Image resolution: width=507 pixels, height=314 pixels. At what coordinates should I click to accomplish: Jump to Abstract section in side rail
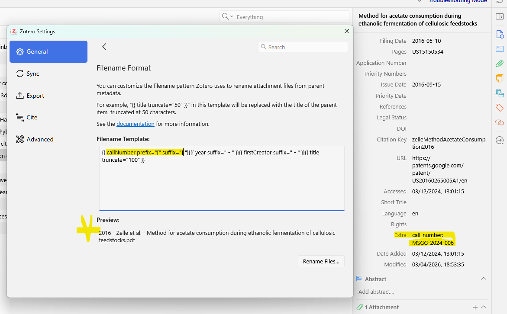pyautogui.click(x=500, y=49)
